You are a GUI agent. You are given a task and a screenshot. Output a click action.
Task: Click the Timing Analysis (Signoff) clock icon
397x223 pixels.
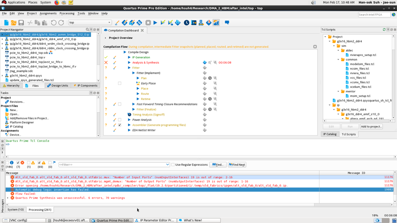point(129,115)
